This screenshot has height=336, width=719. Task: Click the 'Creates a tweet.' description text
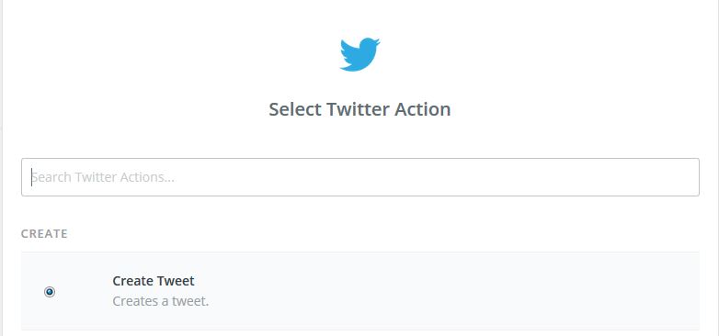point(161,302)
